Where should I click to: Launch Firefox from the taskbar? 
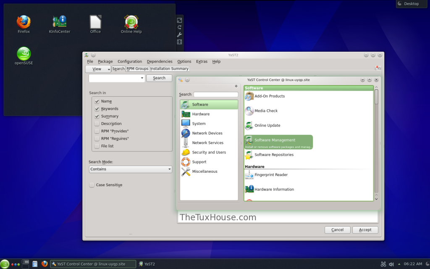coord(45,264)
